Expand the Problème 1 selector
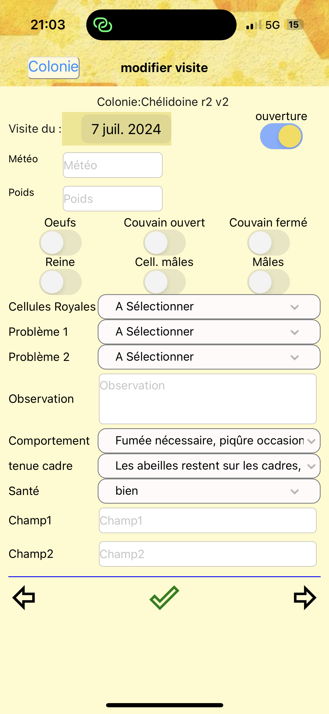Image resolution: width=329 pixels, height=714 pixels. pos(209,332)
